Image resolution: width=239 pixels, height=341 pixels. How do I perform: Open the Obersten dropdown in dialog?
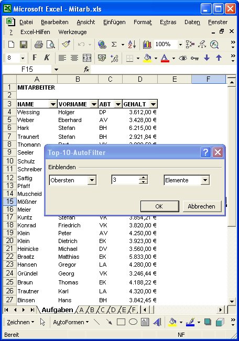point(92,180)
